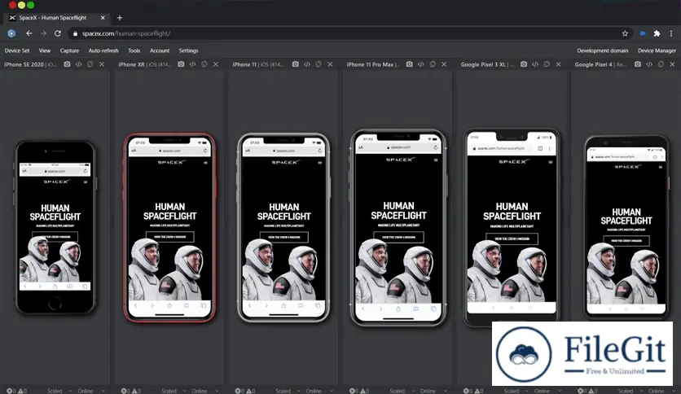Screen dimensions: 681x394
Task: Open the Tools menu
Action: (134, 50)
